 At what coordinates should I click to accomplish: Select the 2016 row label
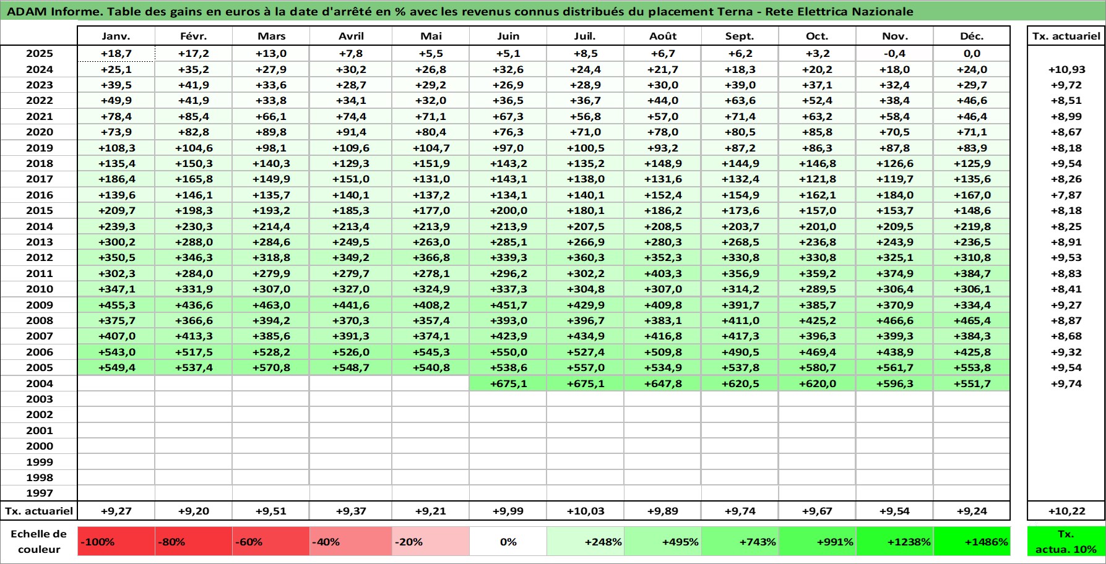click(39, 195)
